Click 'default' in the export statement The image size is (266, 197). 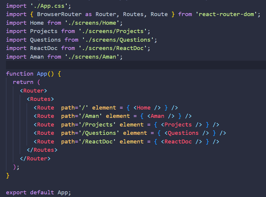pyautogui.click(x=42, y=193)
